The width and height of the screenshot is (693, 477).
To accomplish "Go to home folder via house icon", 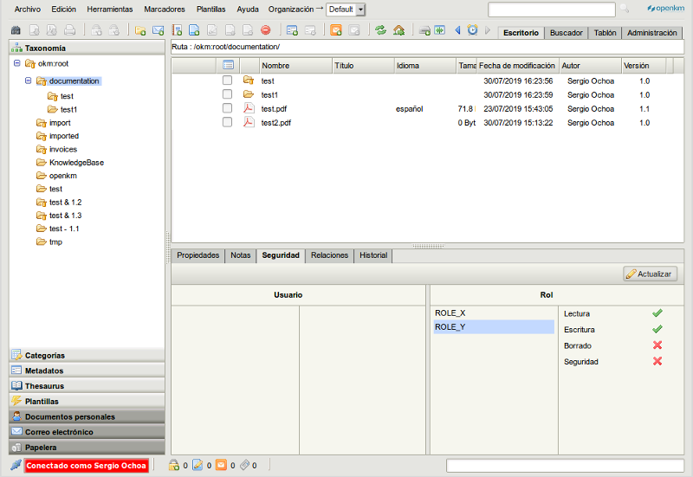I will 398,30.
